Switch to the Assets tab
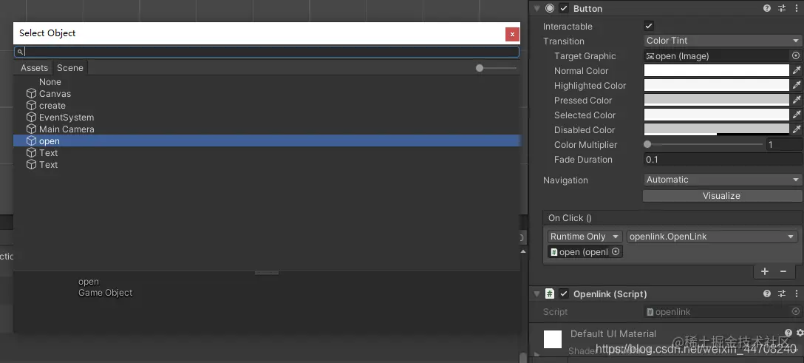804x363 pixels. point(34,68)
